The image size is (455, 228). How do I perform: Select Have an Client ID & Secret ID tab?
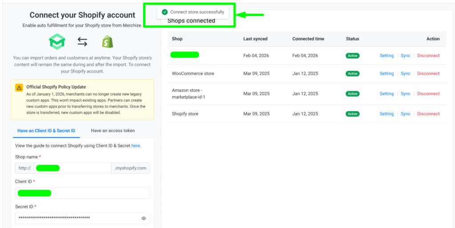[x=46, y=131]
